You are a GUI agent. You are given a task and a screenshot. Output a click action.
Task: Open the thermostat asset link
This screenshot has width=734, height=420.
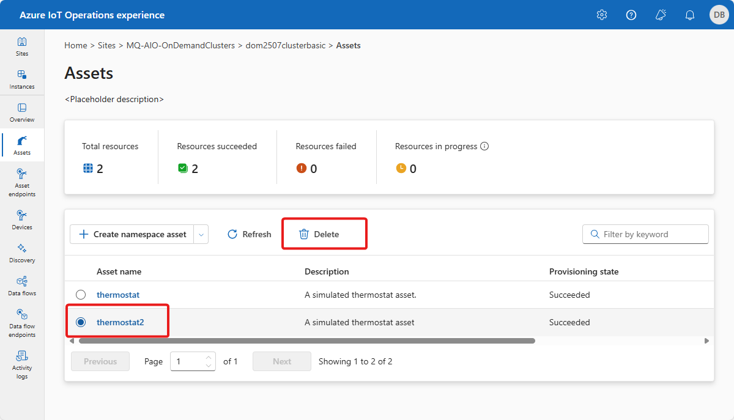(x=118, y=295)
